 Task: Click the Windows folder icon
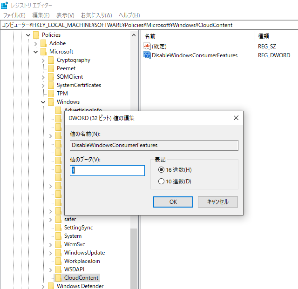pos(51,102)
